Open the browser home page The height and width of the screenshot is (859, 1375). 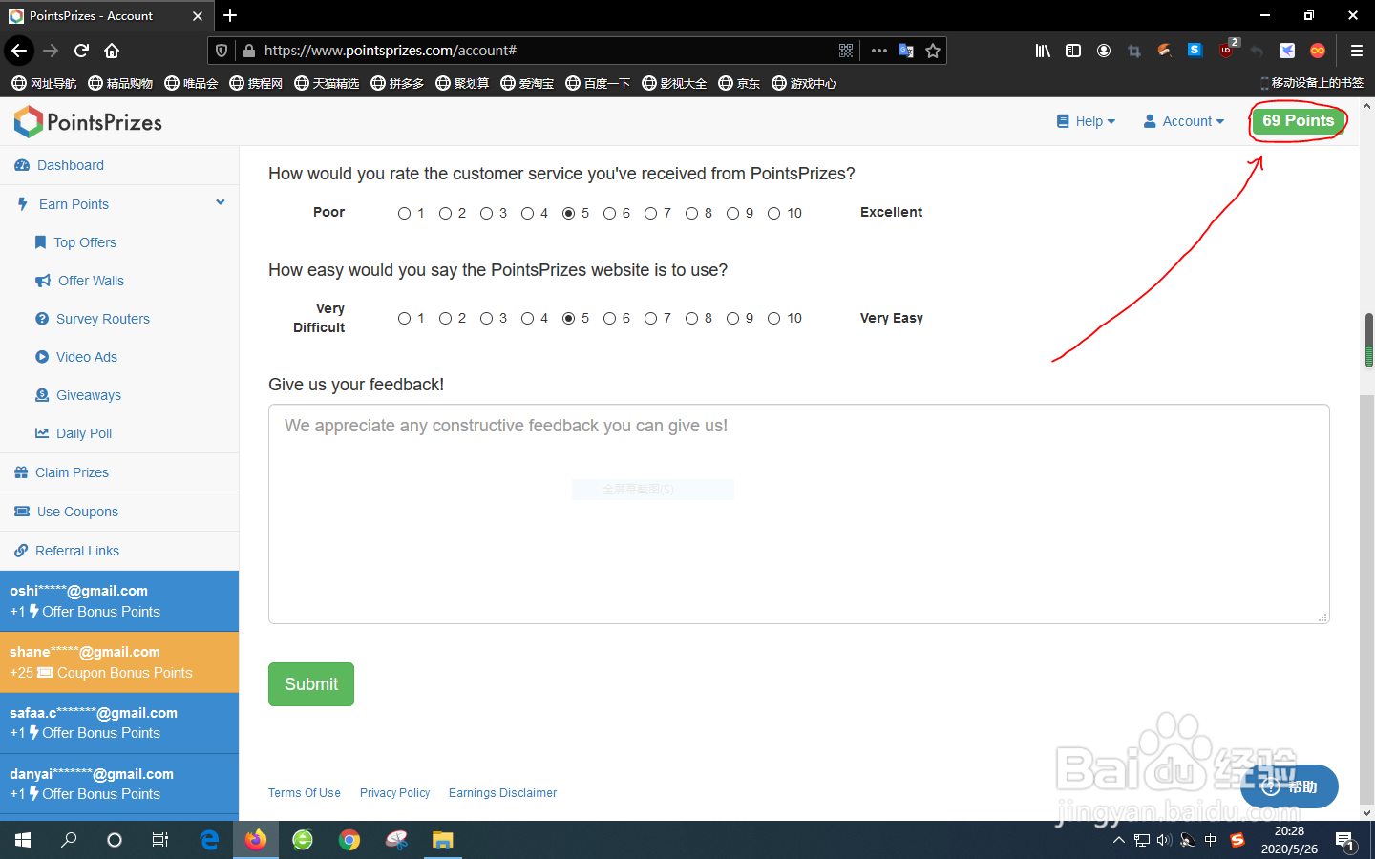(112, 51)
